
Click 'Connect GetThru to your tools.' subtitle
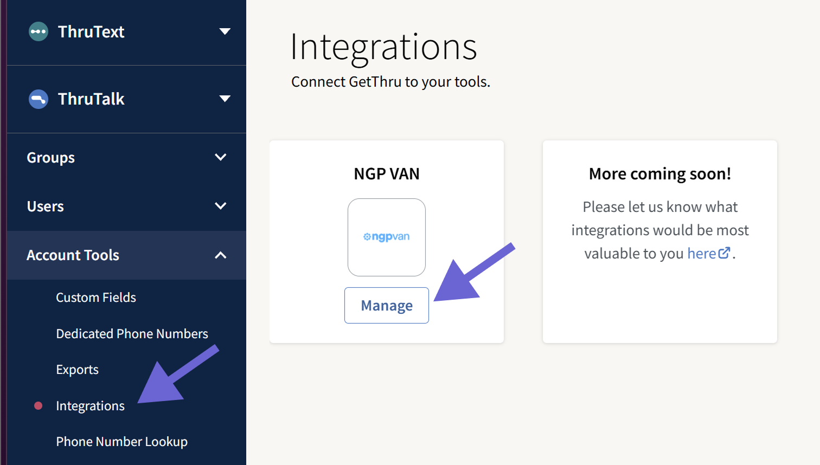(x=390, y=82)
